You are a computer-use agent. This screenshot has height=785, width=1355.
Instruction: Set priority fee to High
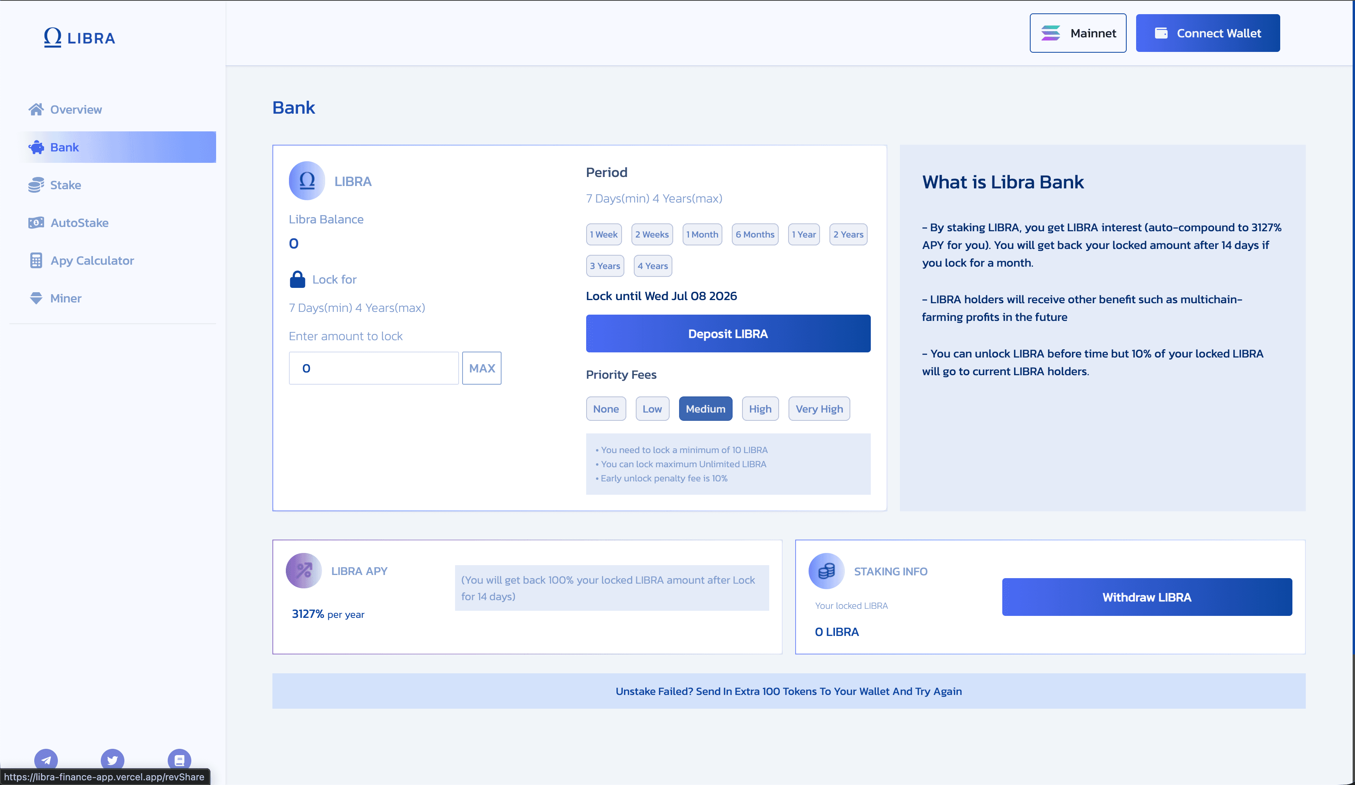[x=760, y=409]
